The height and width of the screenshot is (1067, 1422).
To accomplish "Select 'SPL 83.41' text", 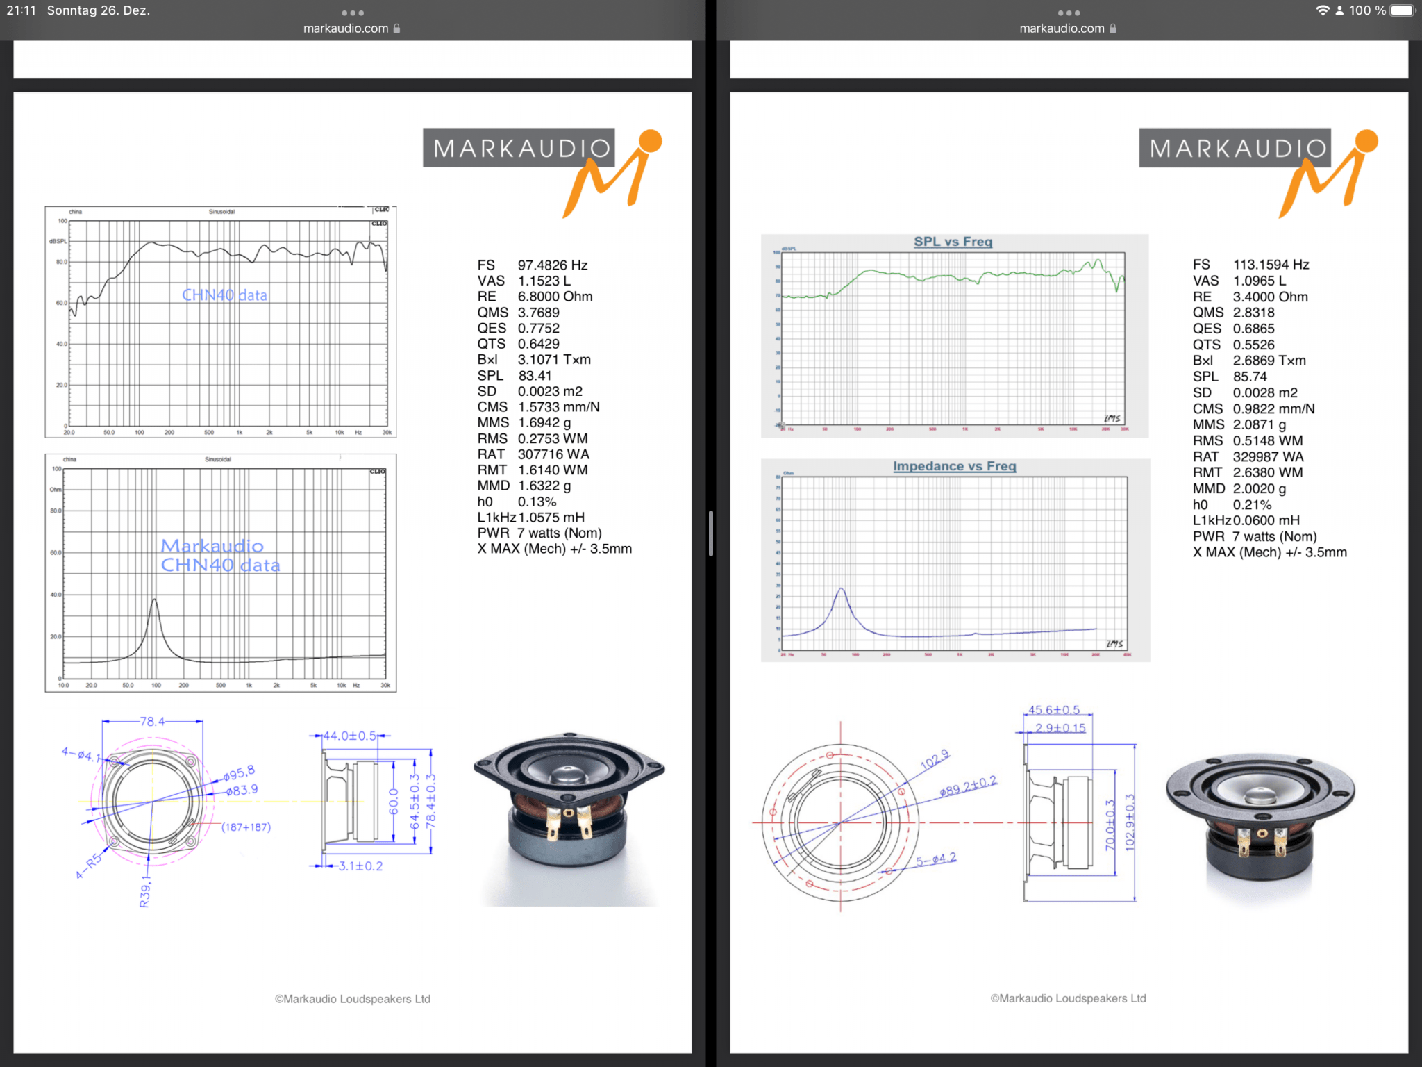I will [x=515, y=376].
